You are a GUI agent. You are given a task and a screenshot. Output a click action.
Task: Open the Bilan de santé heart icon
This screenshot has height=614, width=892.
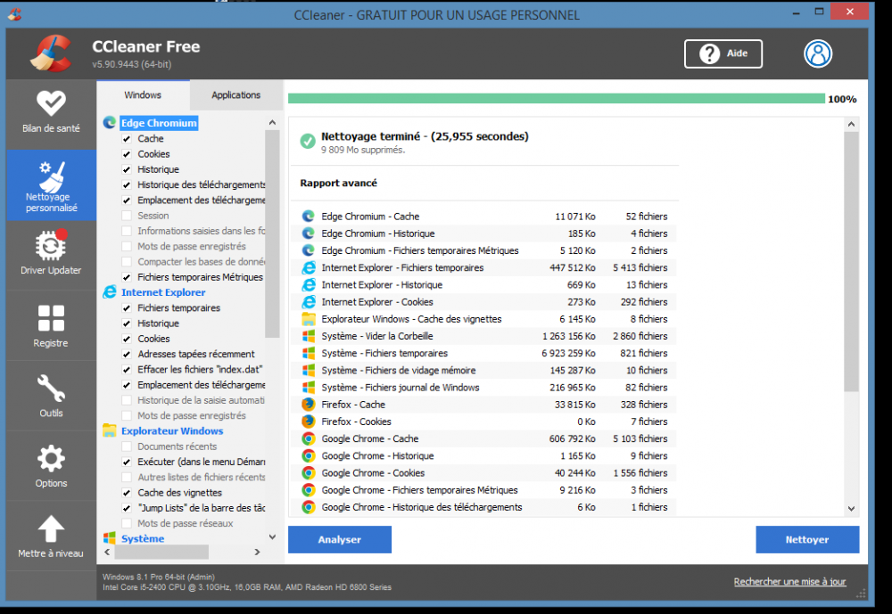(51, 102)
